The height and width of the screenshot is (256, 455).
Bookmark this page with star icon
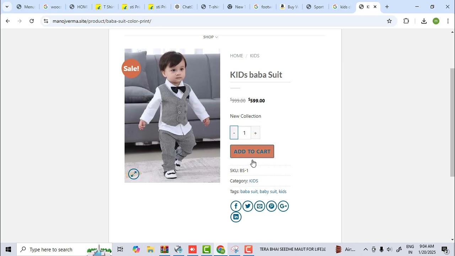[x=389, y=21]
